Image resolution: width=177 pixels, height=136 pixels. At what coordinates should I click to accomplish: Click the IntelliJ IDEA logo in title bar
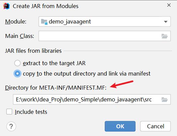point(6,6)
